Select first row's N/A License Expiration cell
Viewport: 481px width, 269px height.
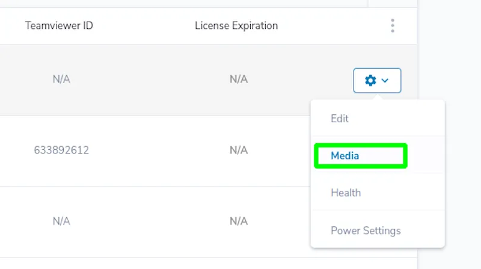[x=239, y=79]
